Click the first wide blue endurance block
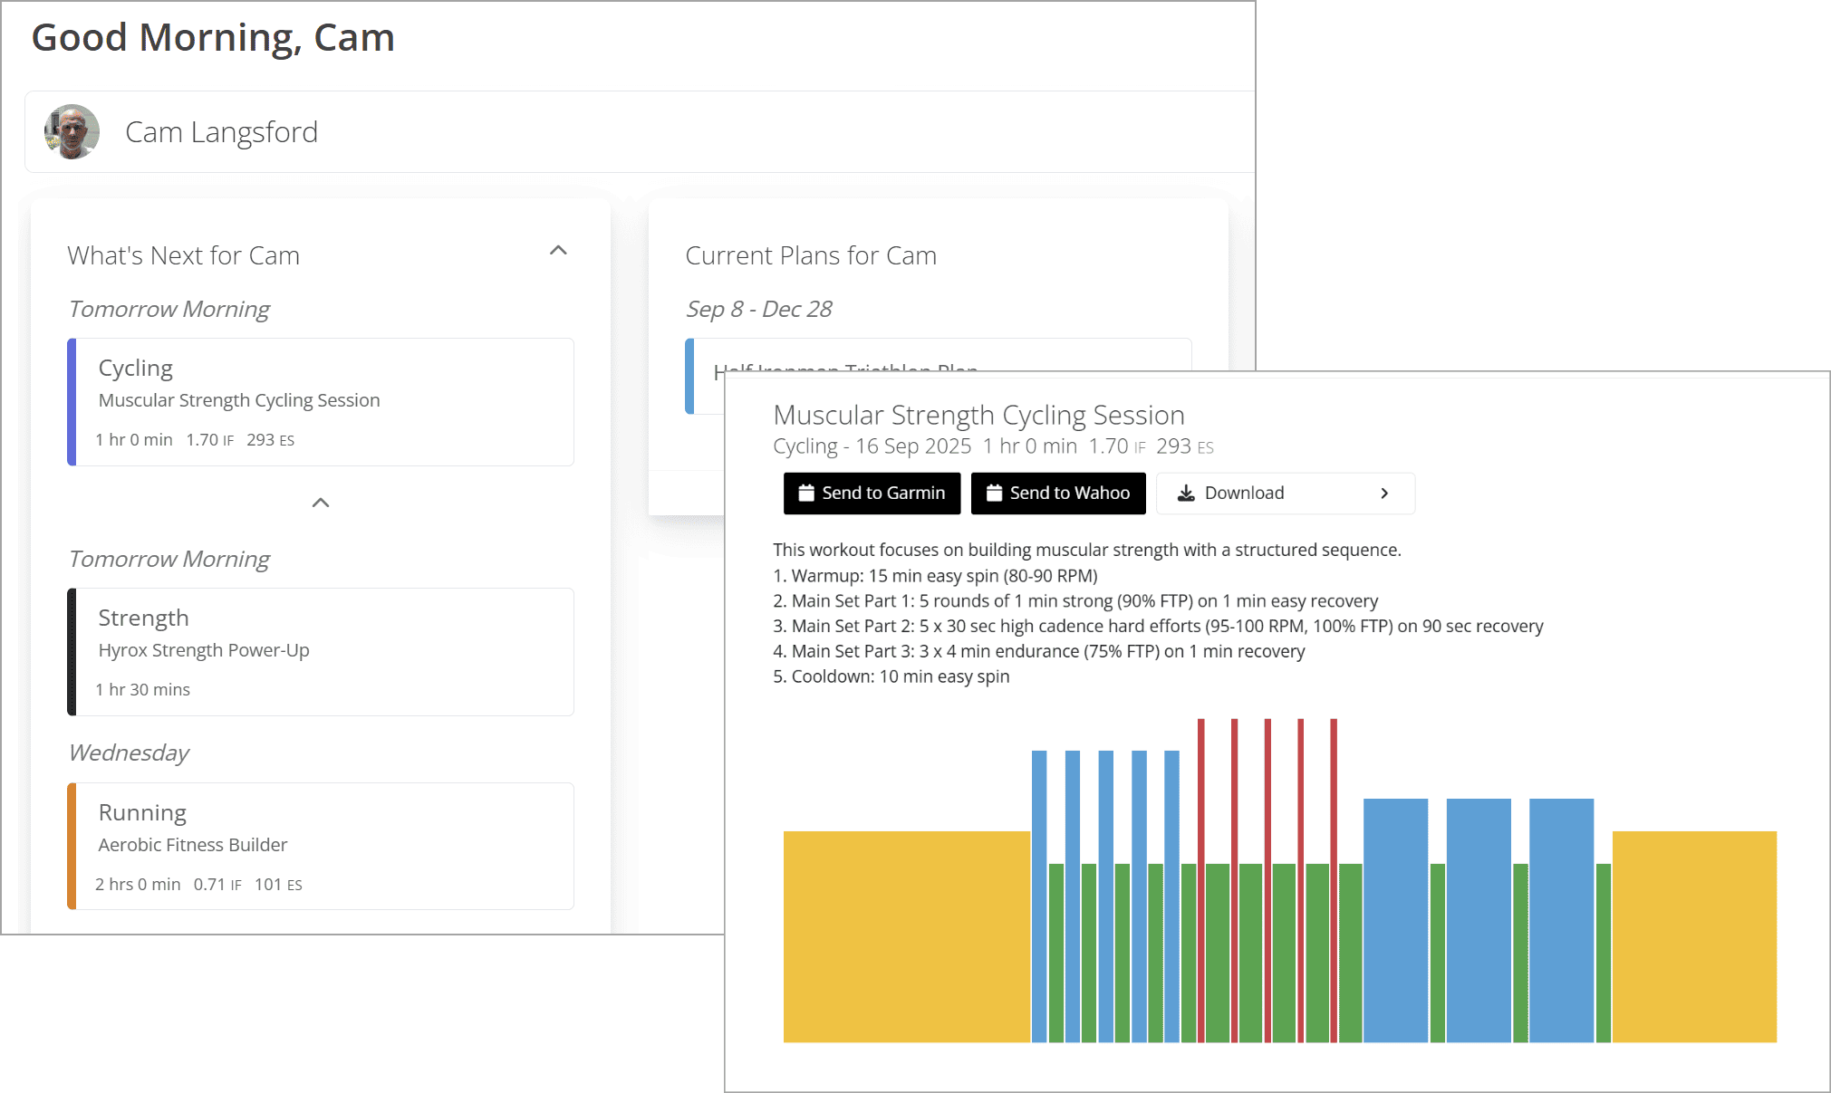 tap(1395, 919)
